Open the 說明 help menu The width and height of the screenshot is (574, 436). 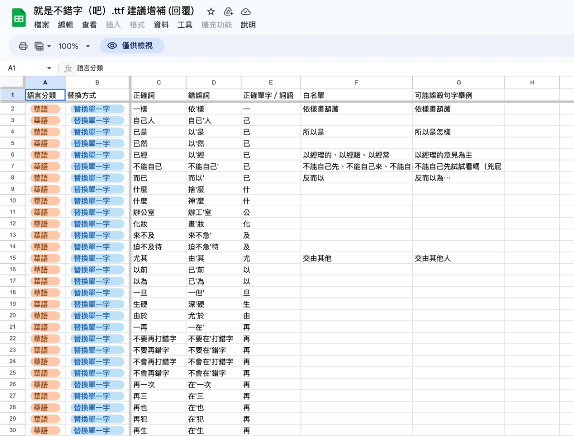click(248, 25)
